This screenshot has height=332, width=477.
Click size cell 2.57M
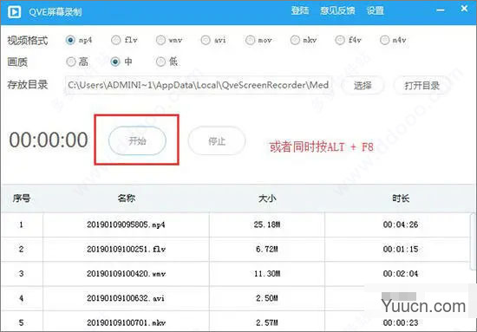point(267,322)
